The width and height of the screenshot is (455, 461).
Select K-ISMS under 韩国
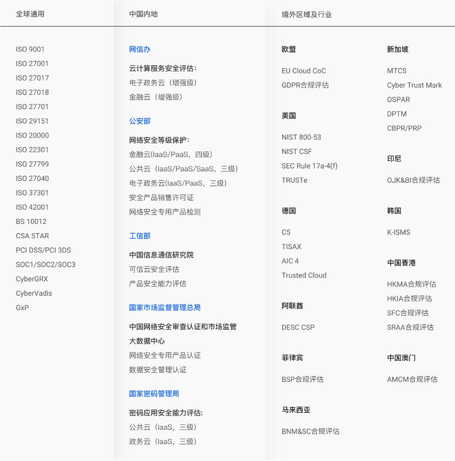[399, 232]
